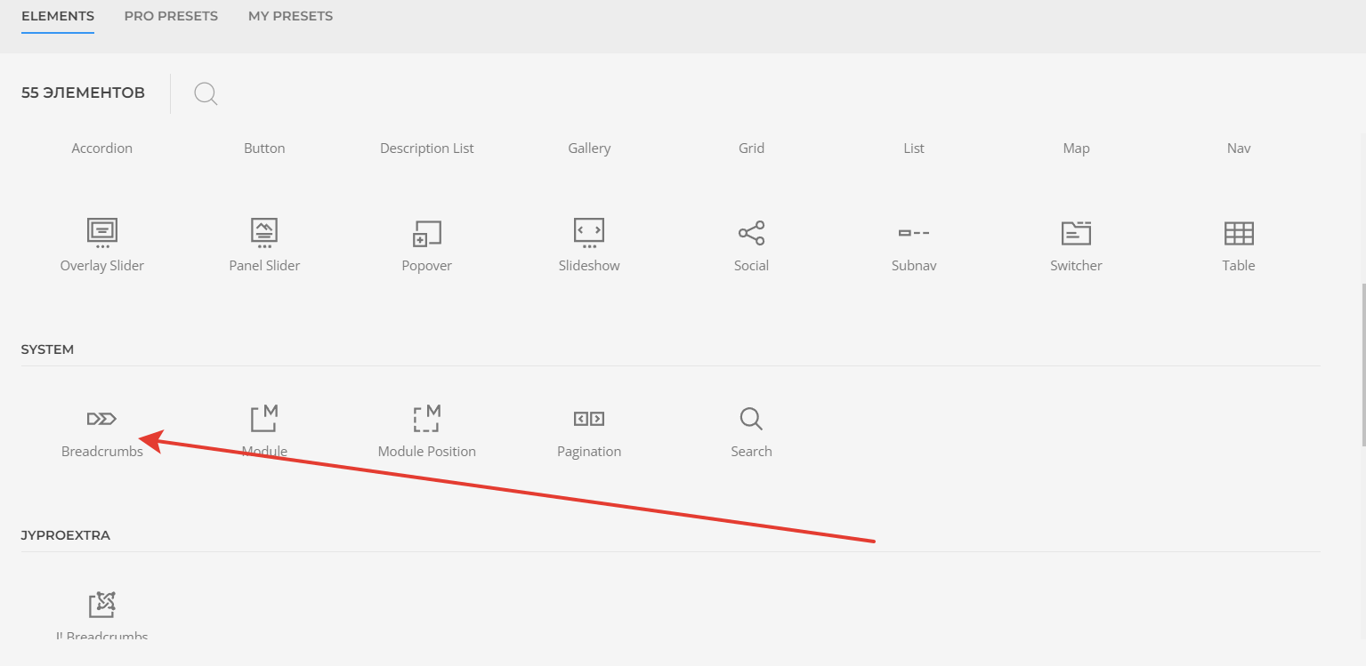Choose the Module element icon

pos(264,419)
